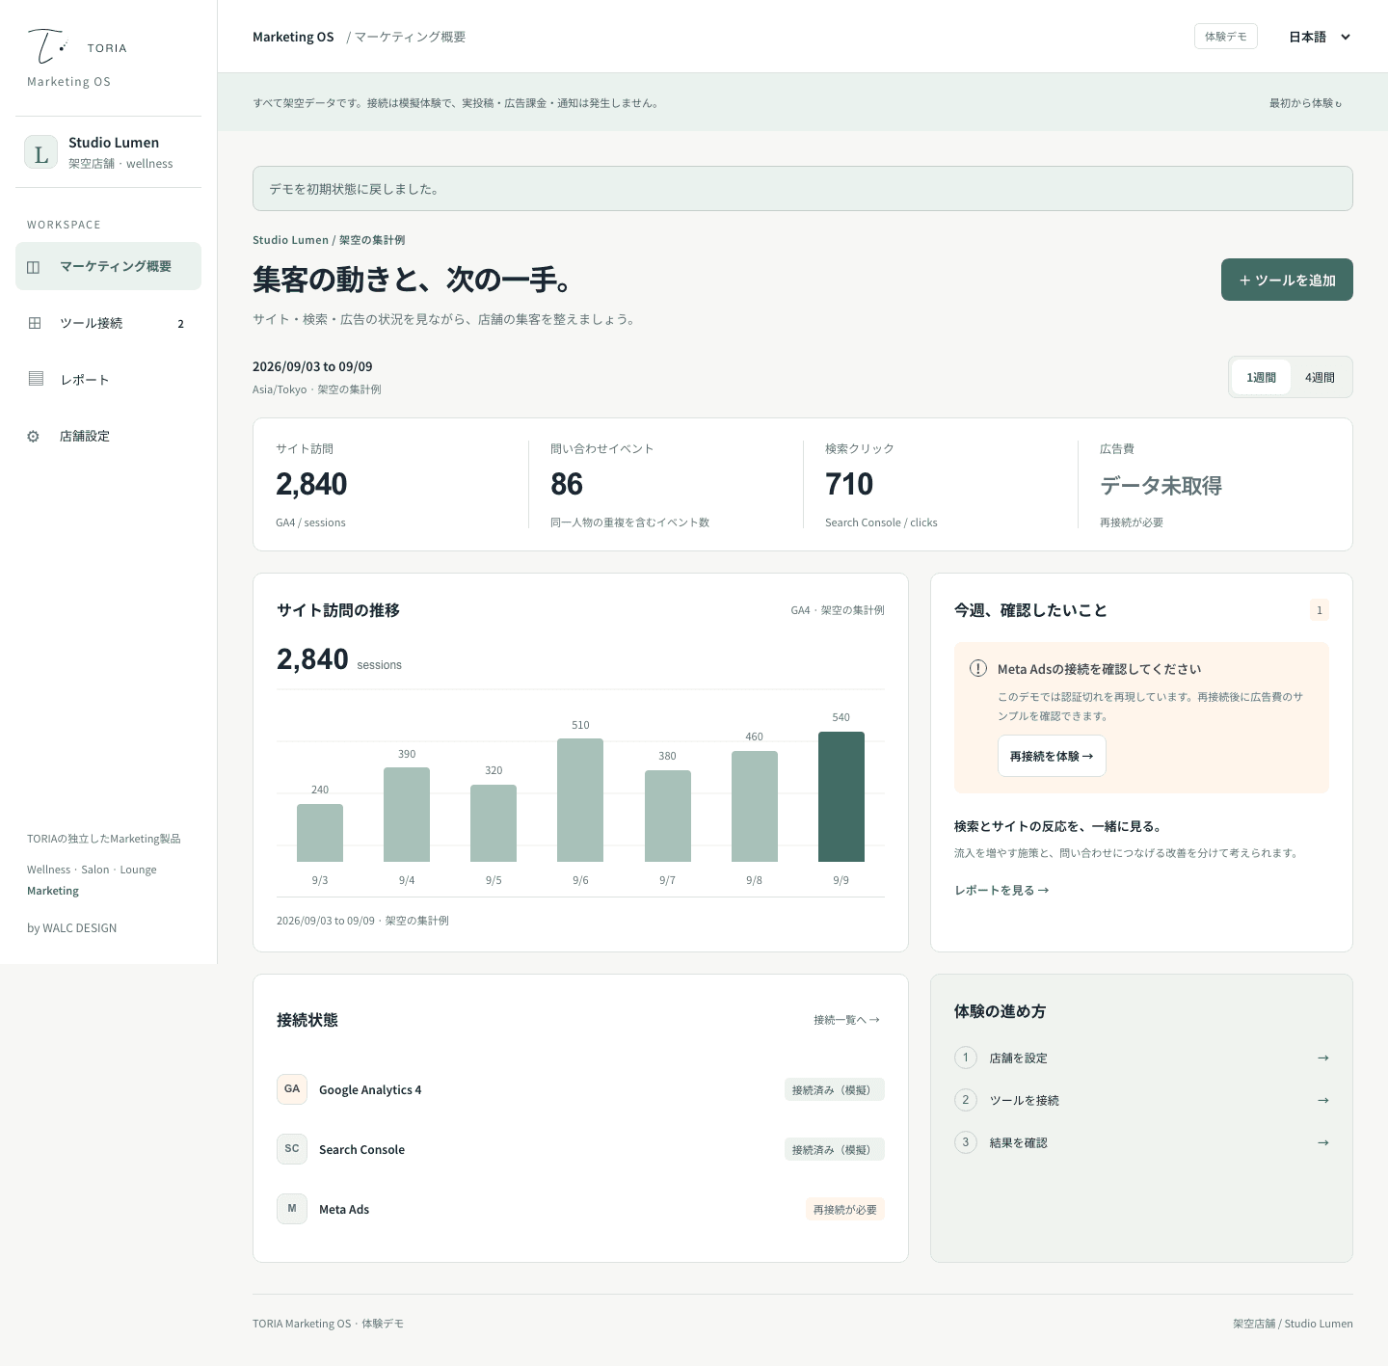The width and height of the screenshot is (1388, 1366).
Task: Click the 再接続を体験 button
Action: 1052,756
